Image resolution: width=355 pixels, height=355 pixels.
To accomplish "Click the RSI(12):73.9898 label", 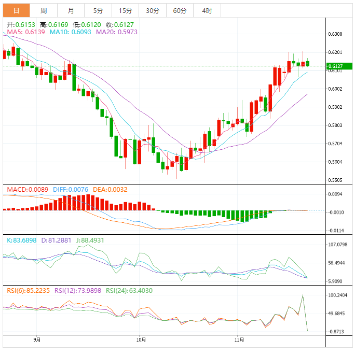I will 78,290.
